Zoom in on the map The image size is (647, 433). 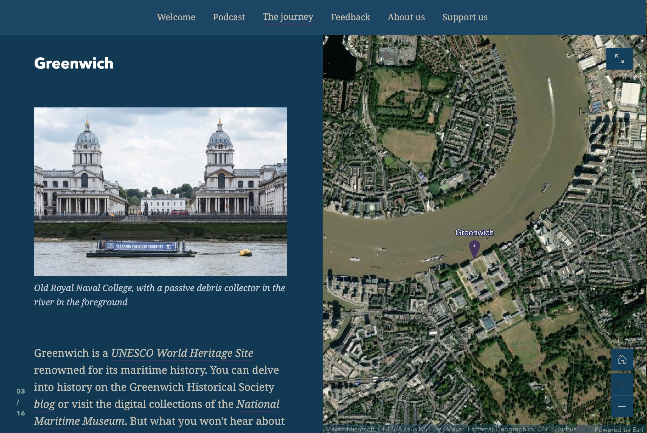[x=622, y=384]
